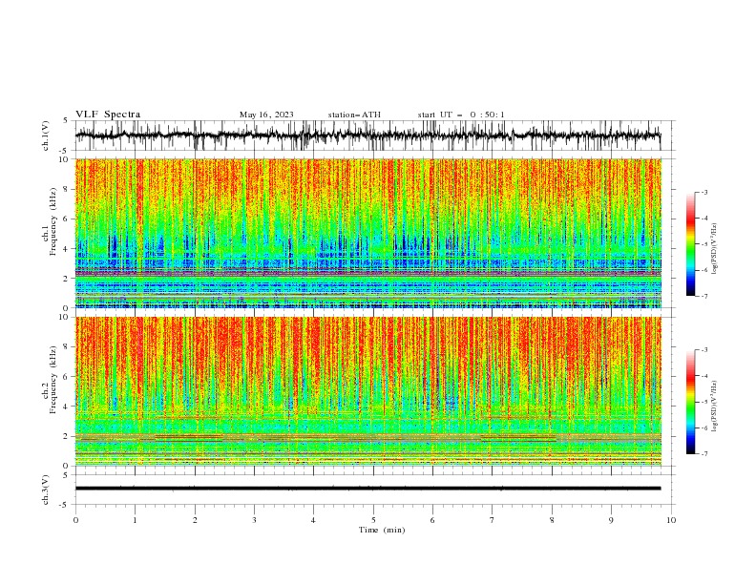
Task: Select the log(PSD) label beside ch.1 color bar
Action: click(714, 249)
